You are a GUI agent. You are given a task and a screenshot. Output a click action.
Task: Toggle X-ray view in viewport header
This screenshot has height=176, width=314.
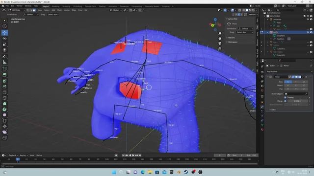coord(240,10)
